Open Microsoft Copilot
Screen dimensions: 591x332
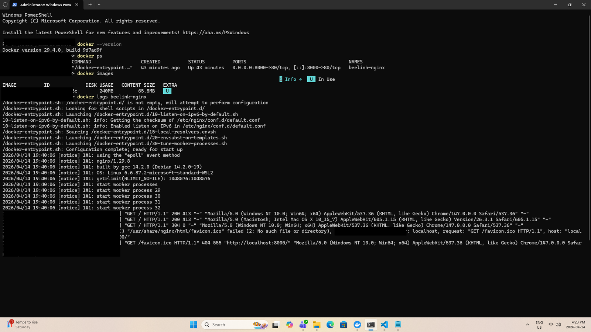pyautogui.click(x=290, y=325)
